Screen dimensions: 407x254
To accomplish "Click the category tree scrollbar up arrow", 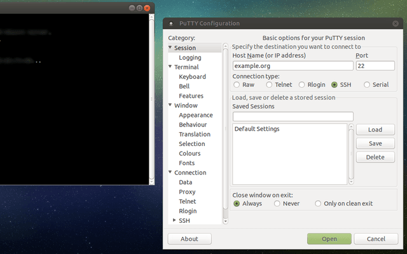I will pos(225,46).
